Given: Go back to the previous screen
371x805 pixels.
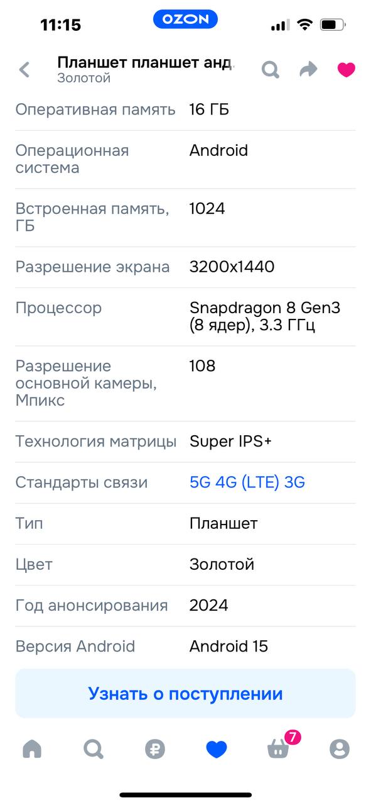Looking at the screenshot, I should click(x=24, y=70).
